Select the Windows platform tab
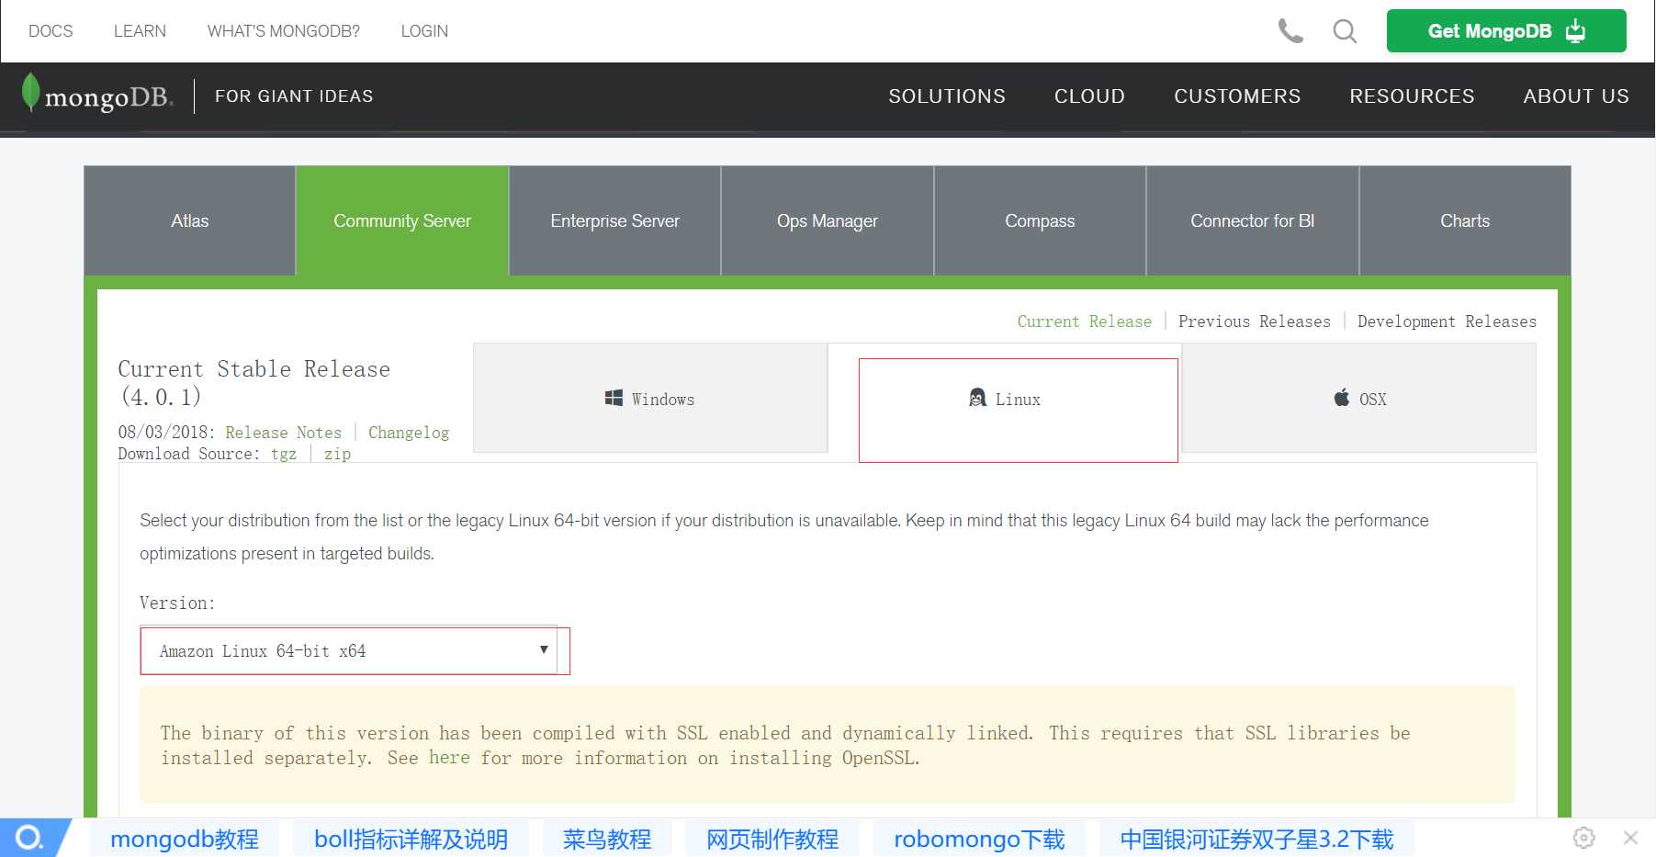1656x857 pixels. click(x=650, y=398)
